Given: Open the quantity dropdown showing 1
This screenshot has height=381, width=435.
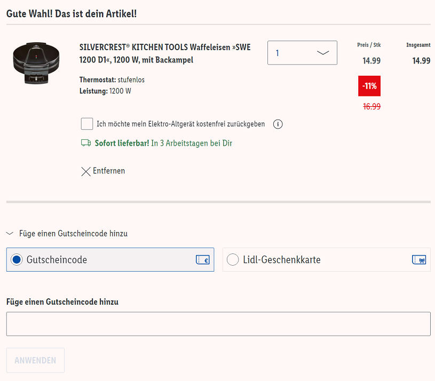Looking at the screenshot, I should click(x=302, y=53).
